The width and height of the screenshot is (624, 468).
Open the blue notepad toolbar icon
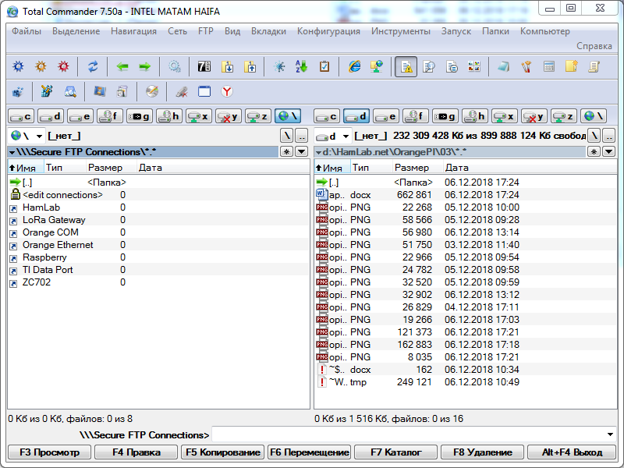click(x=503, y=66)
